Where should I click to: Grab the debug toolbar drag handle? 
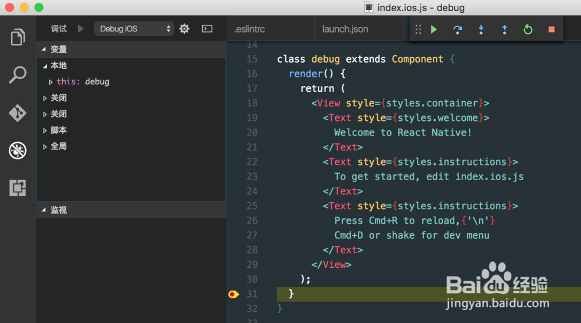point(418,29)
